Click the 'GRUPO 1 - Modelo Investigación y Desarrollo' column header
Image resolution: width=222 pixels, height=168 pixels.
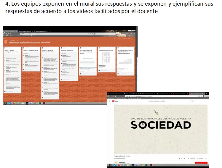12,51
